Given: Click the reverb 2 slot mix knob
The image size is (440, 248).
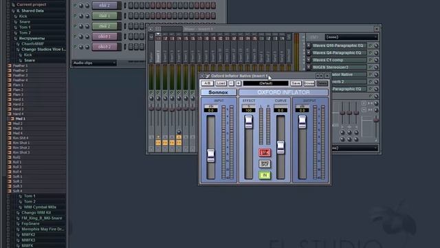Looking at the screenshot, I should [x=376, y=81].
